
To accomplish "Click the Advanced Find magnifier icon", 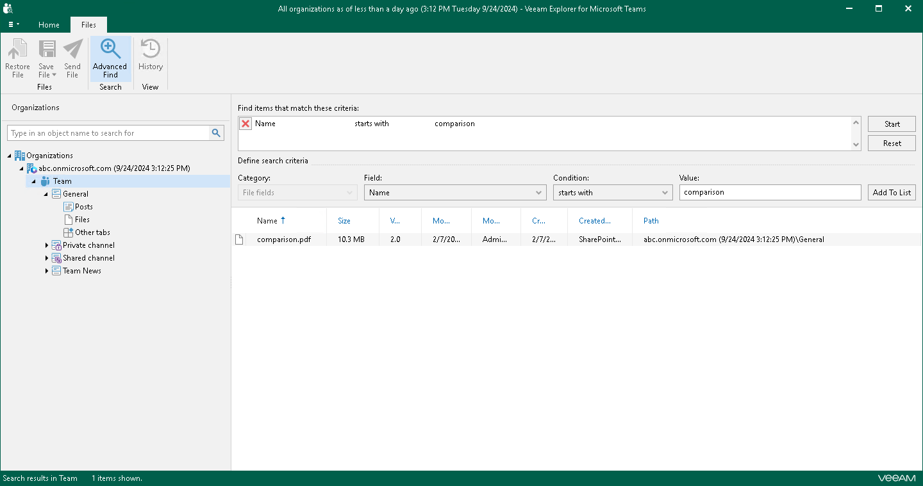I will click(x=110, y=50).
